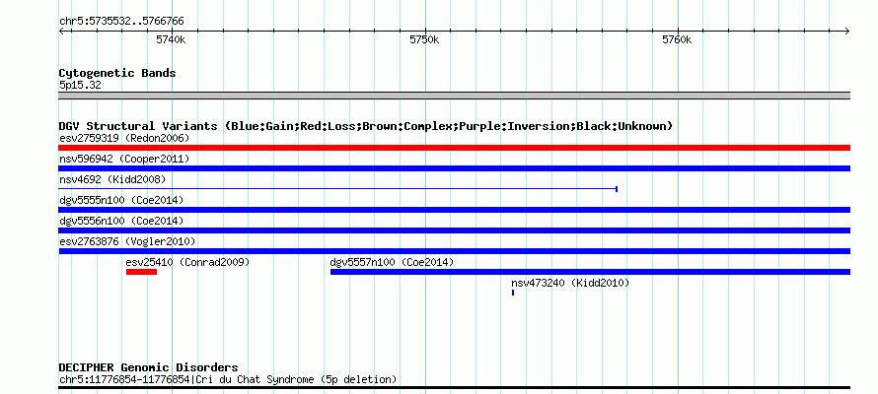Select the esv2759319 (Redon2006) label

124,138
